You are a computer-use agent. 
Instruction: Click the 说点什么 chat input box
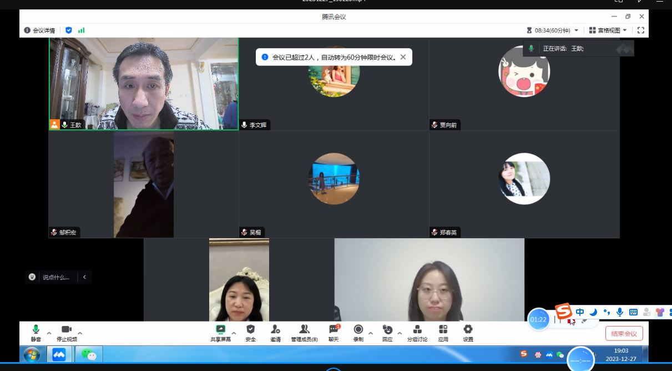click(55, 277)
